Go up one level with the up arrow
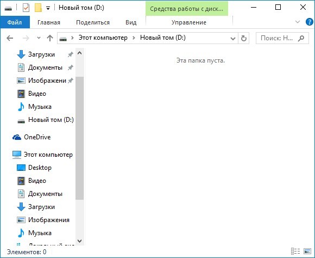This screenshot has width=315, height=258. [50, 38]
